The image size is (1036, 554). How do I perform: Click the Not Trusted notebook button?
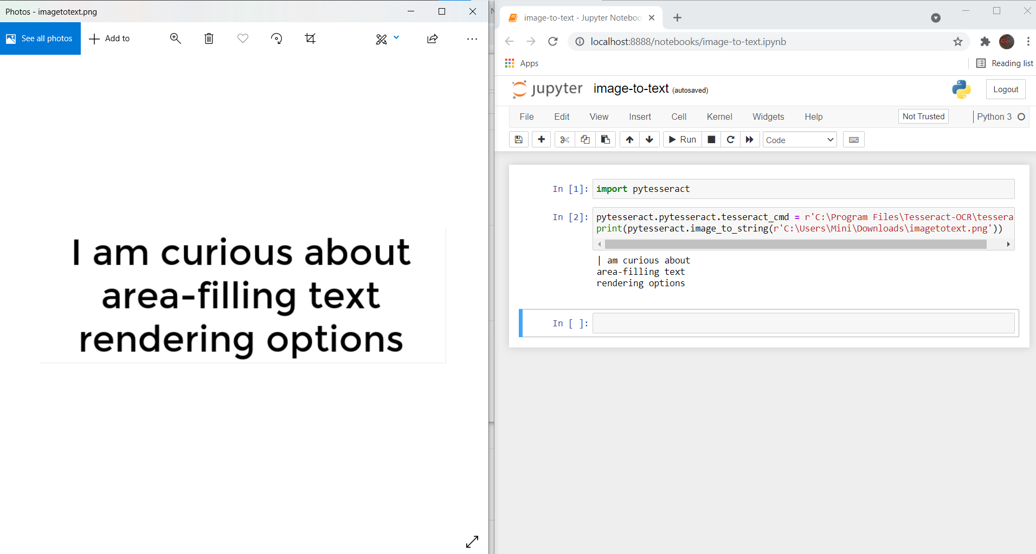tap(923, 117)
